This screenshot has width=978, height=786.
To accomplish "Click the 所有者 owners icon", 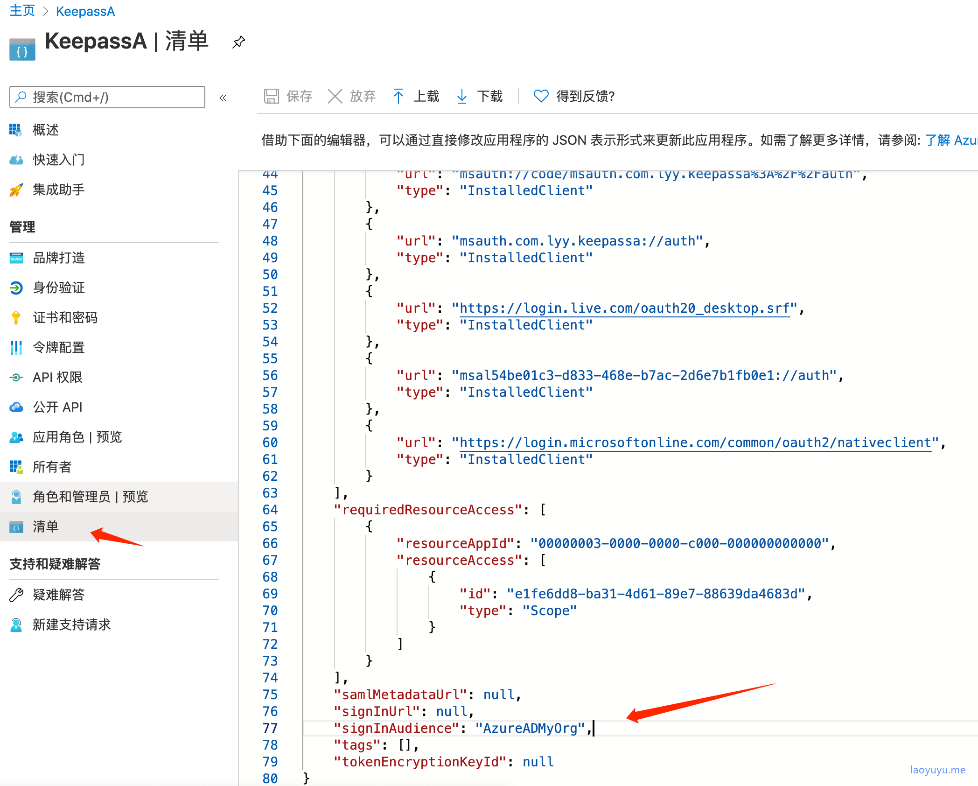I will tap(16, 467).
